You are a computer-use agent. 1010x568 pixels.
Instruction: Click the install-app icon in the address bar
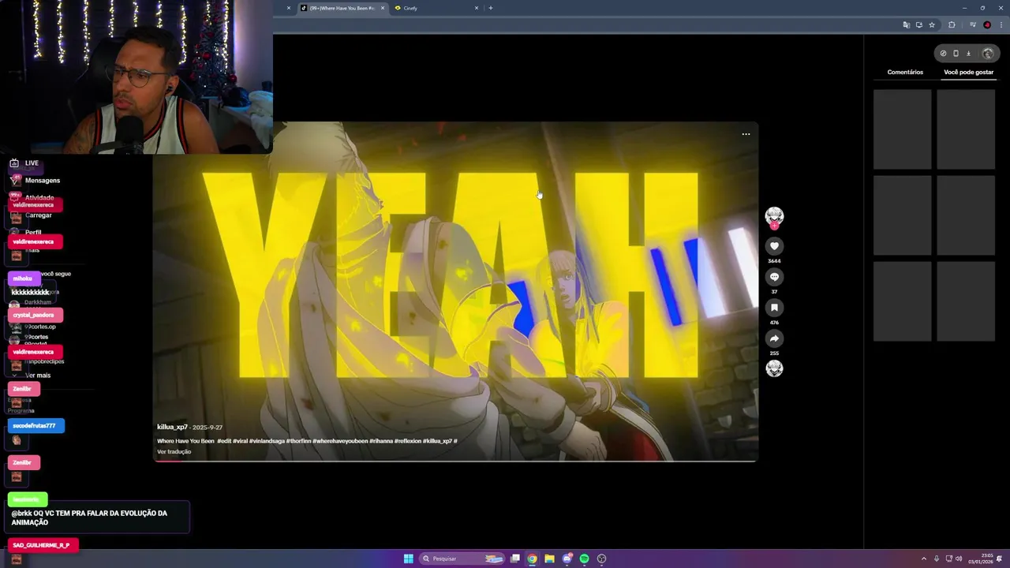918,25
